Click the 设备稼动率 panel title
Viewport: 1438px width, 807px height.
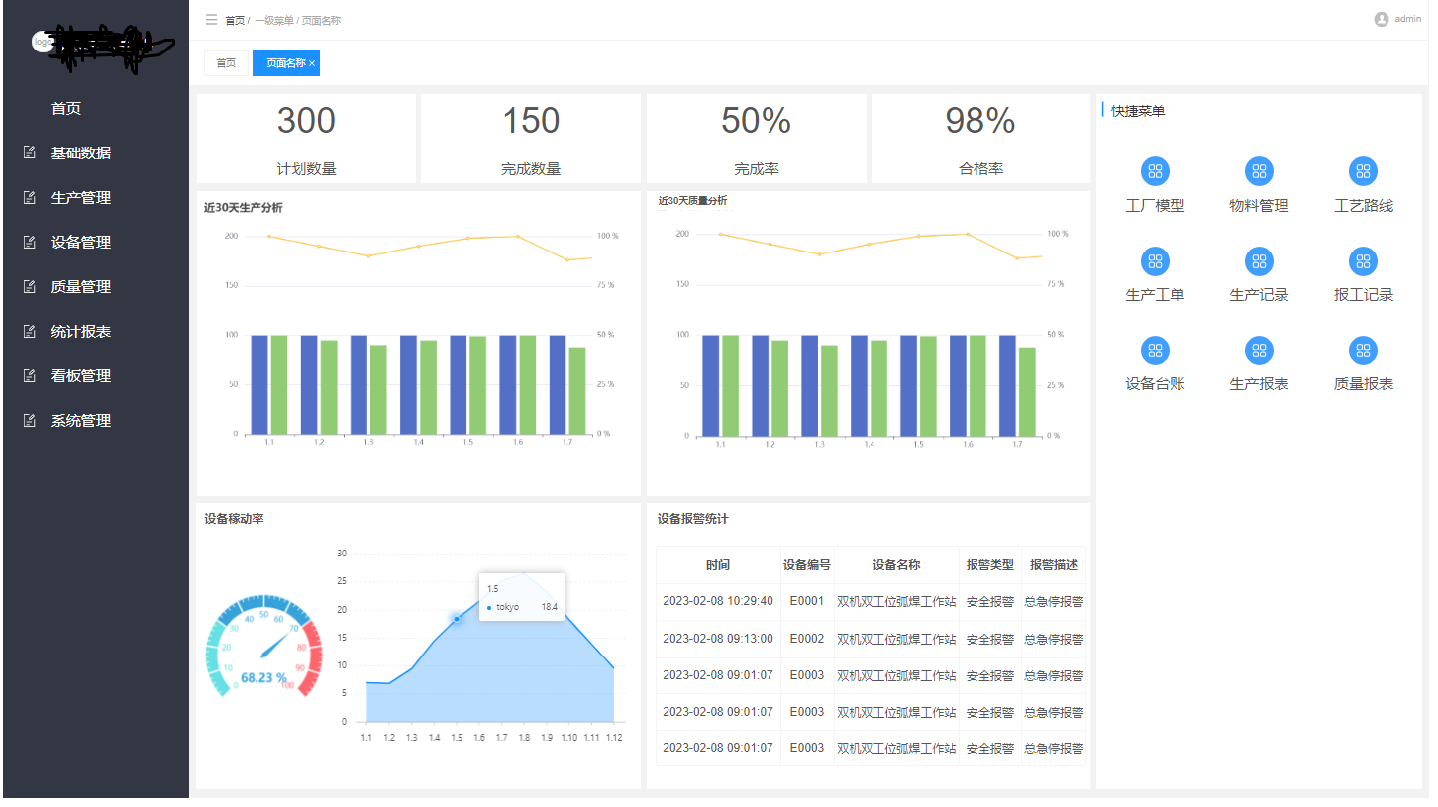click(234, 519)
